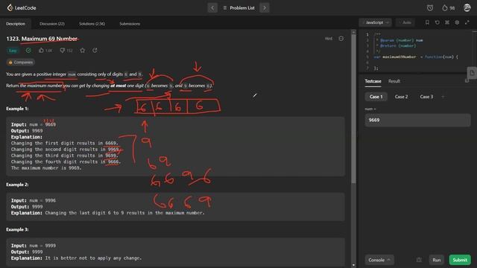This screenshot has width=477, height=268.
Task: Switch to the Result tab
Action: 394,81
